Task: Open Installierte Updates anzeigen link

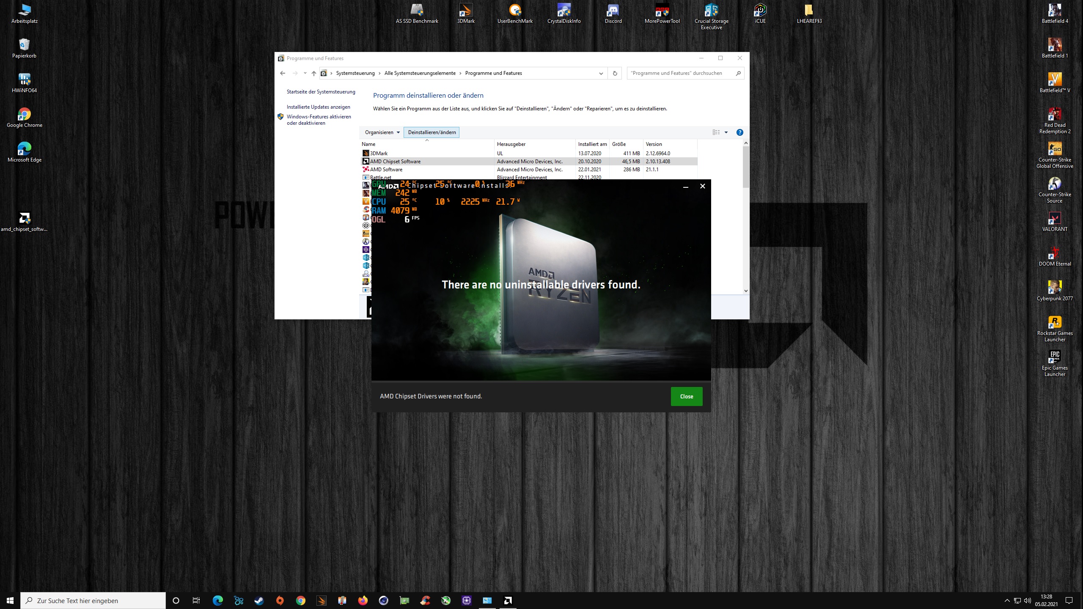Action: (318, 107)
